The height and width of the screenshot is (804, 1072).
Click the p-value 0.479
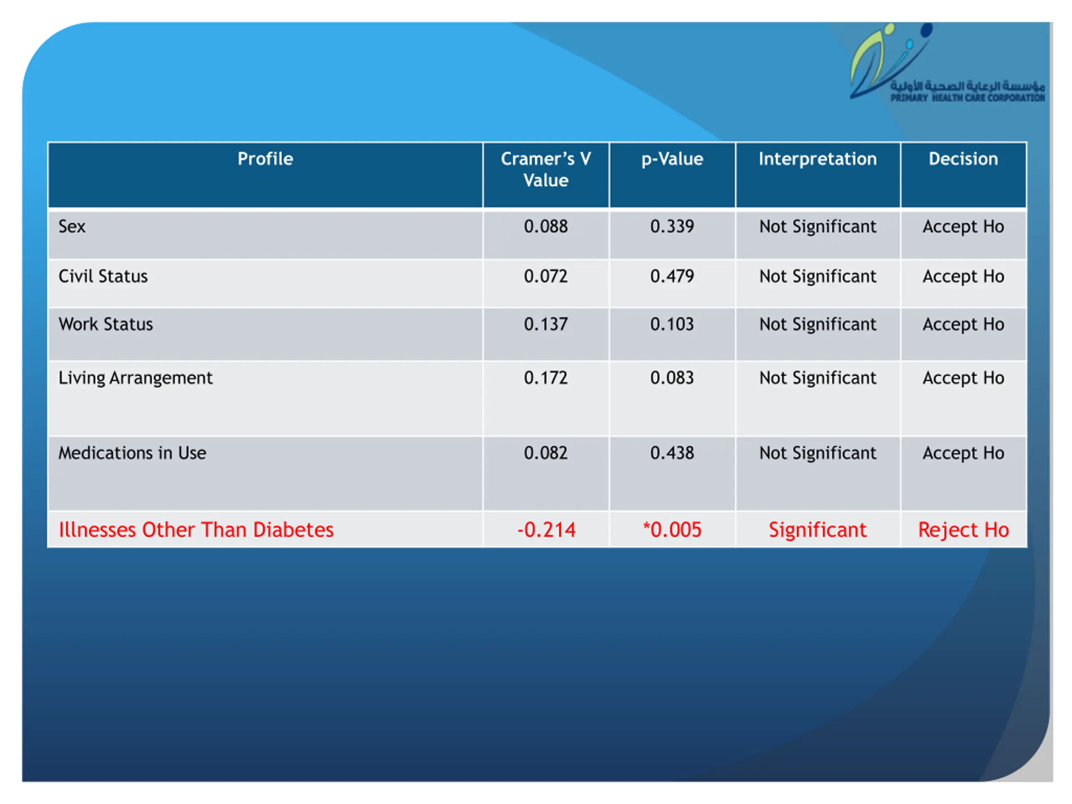[672, 276]
